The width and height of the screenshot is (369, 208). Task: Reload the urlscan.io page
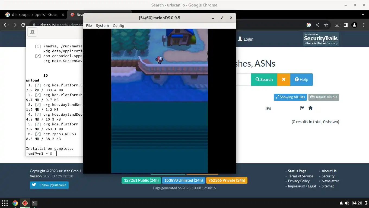pyautogui.click(x=23, y=25)
